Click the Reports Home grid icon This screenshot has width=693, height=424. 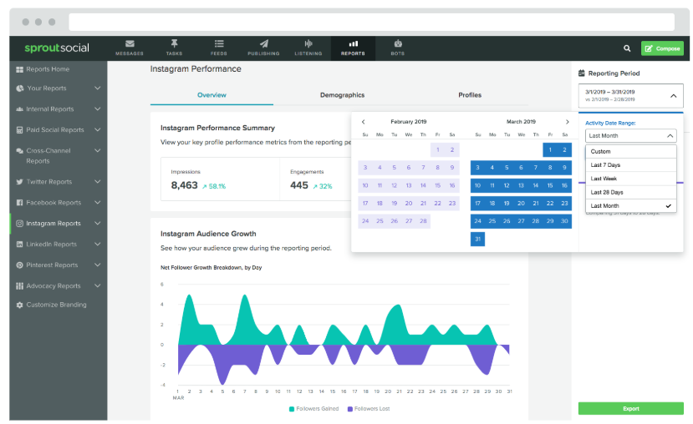19,69
